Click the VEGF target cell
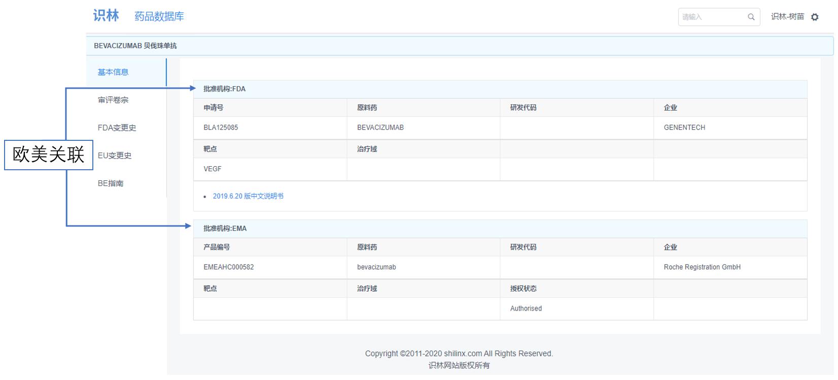Image resolution: width=838 pixels, height=380 pixels. pyautogui.click(x=213, y=169)
